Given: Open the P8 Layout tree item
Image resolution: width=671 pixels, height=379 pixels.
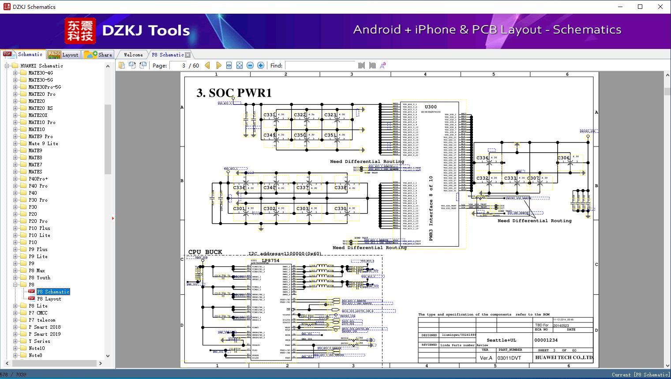Looking at the screenshot, I should pyautogui.click(x=49, y=299).
